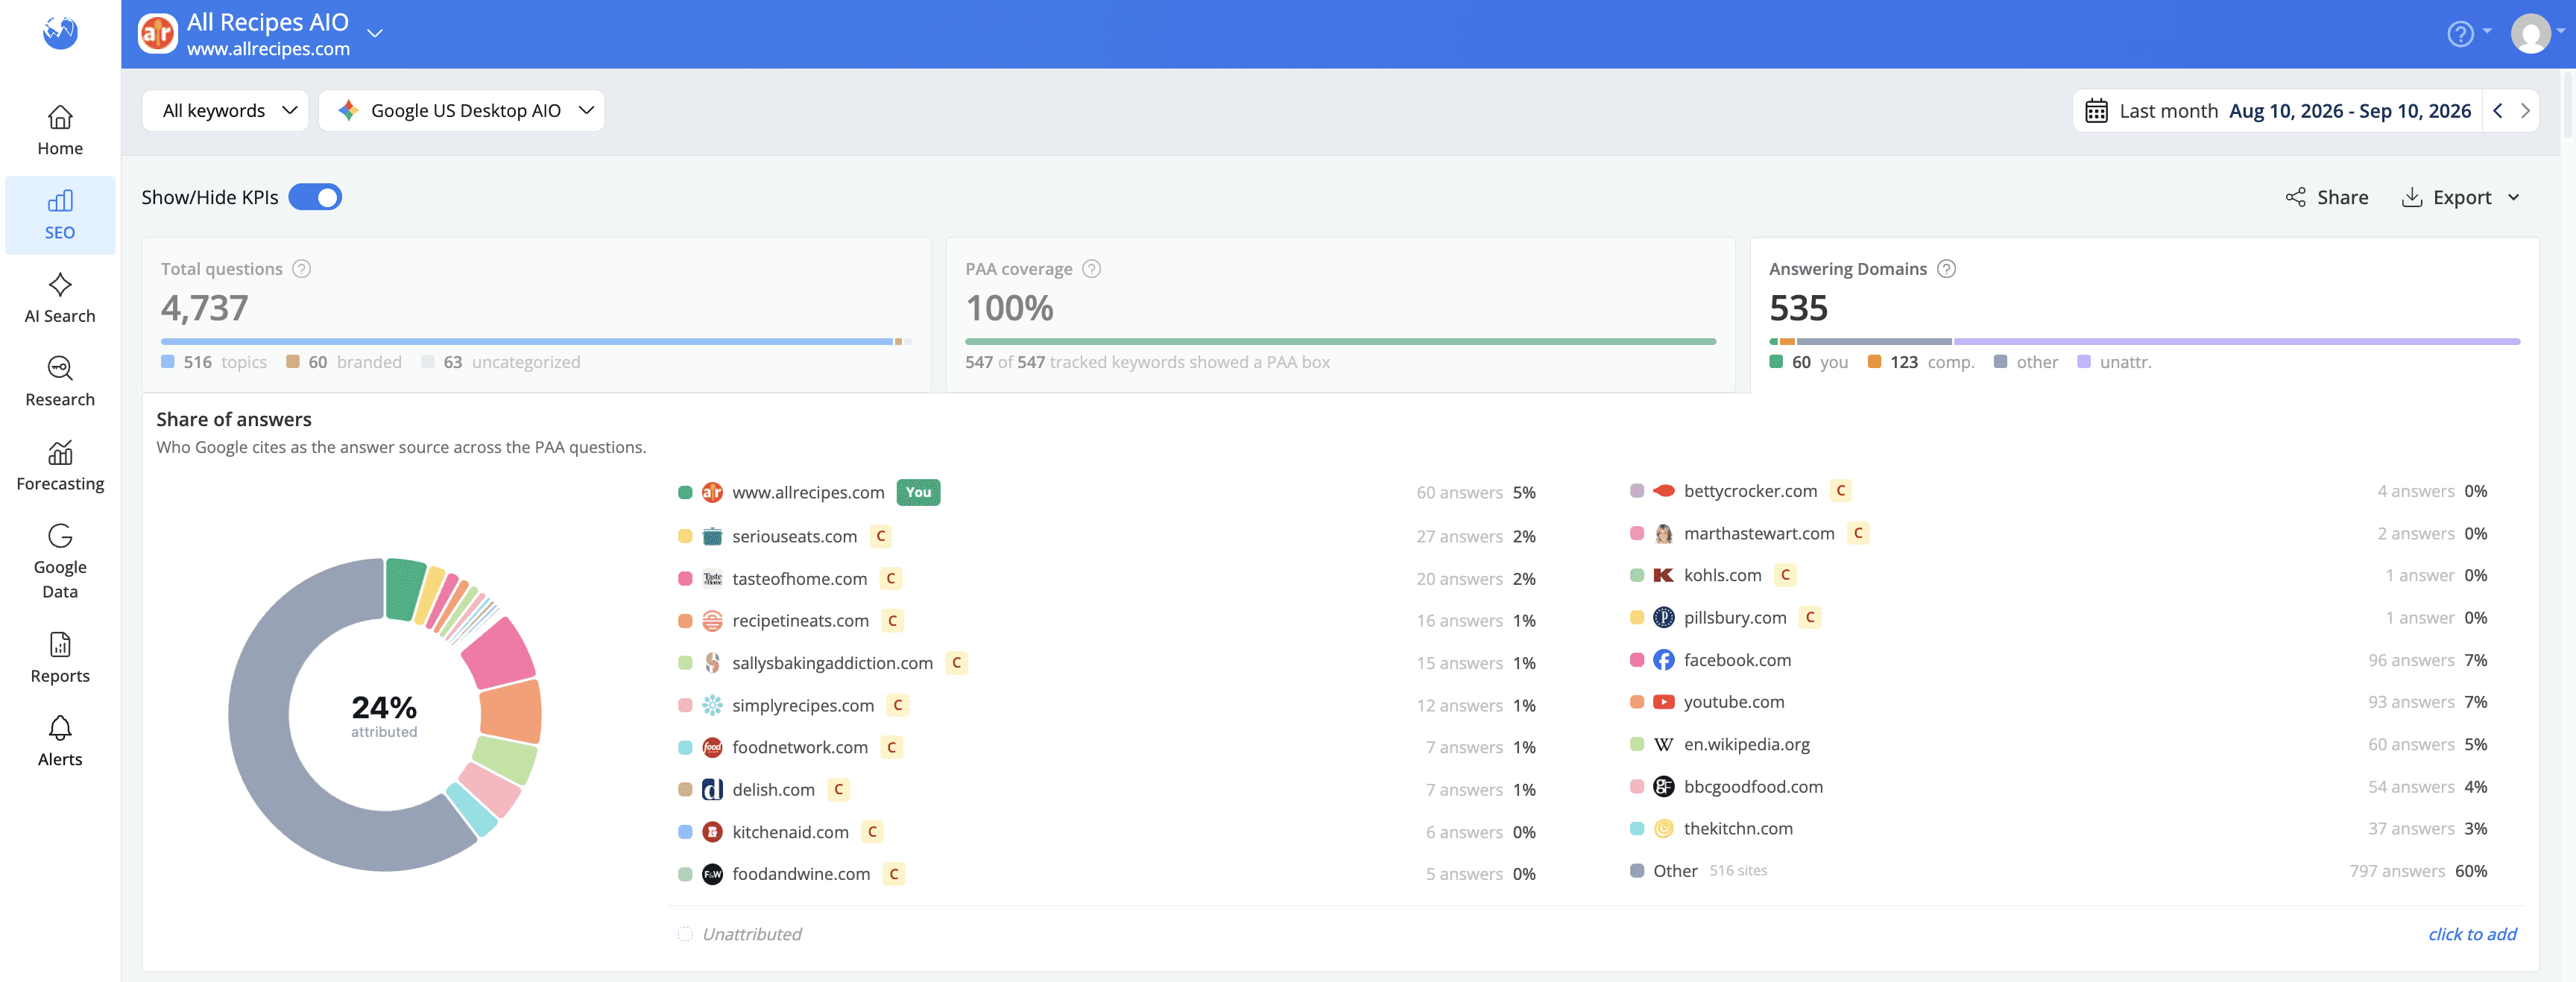Open the calendar date picker icon
2576x982 pixels.
click(2096, 111)
